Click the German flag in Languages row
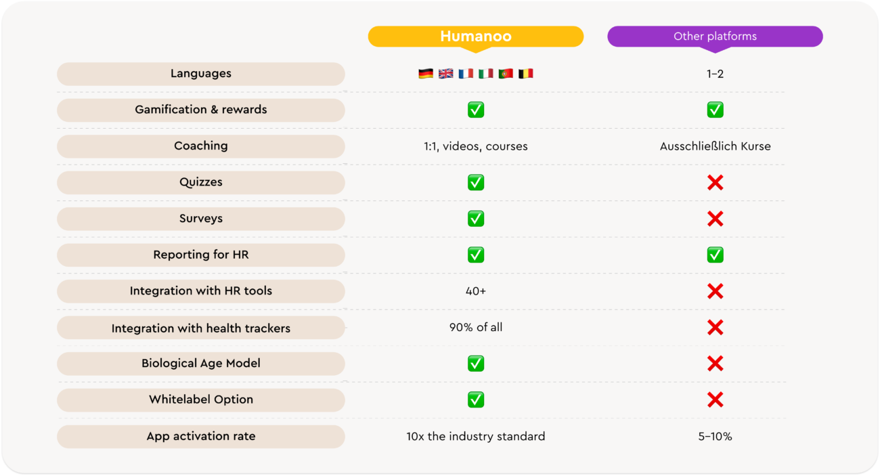880x476 pixels. tap(426, 74)
